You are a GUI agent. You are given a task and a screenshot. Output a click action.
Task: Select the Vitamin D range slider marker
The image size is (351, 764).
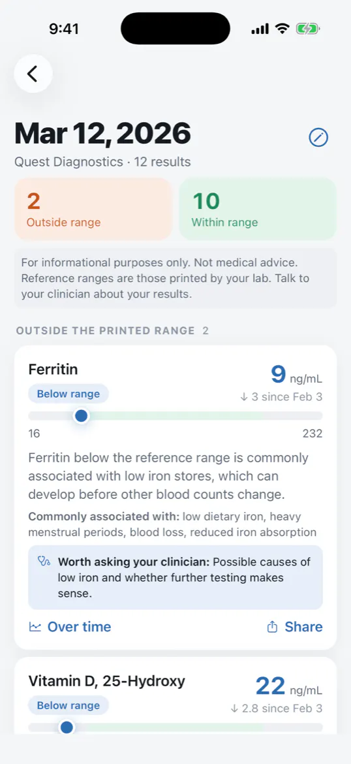67,727
